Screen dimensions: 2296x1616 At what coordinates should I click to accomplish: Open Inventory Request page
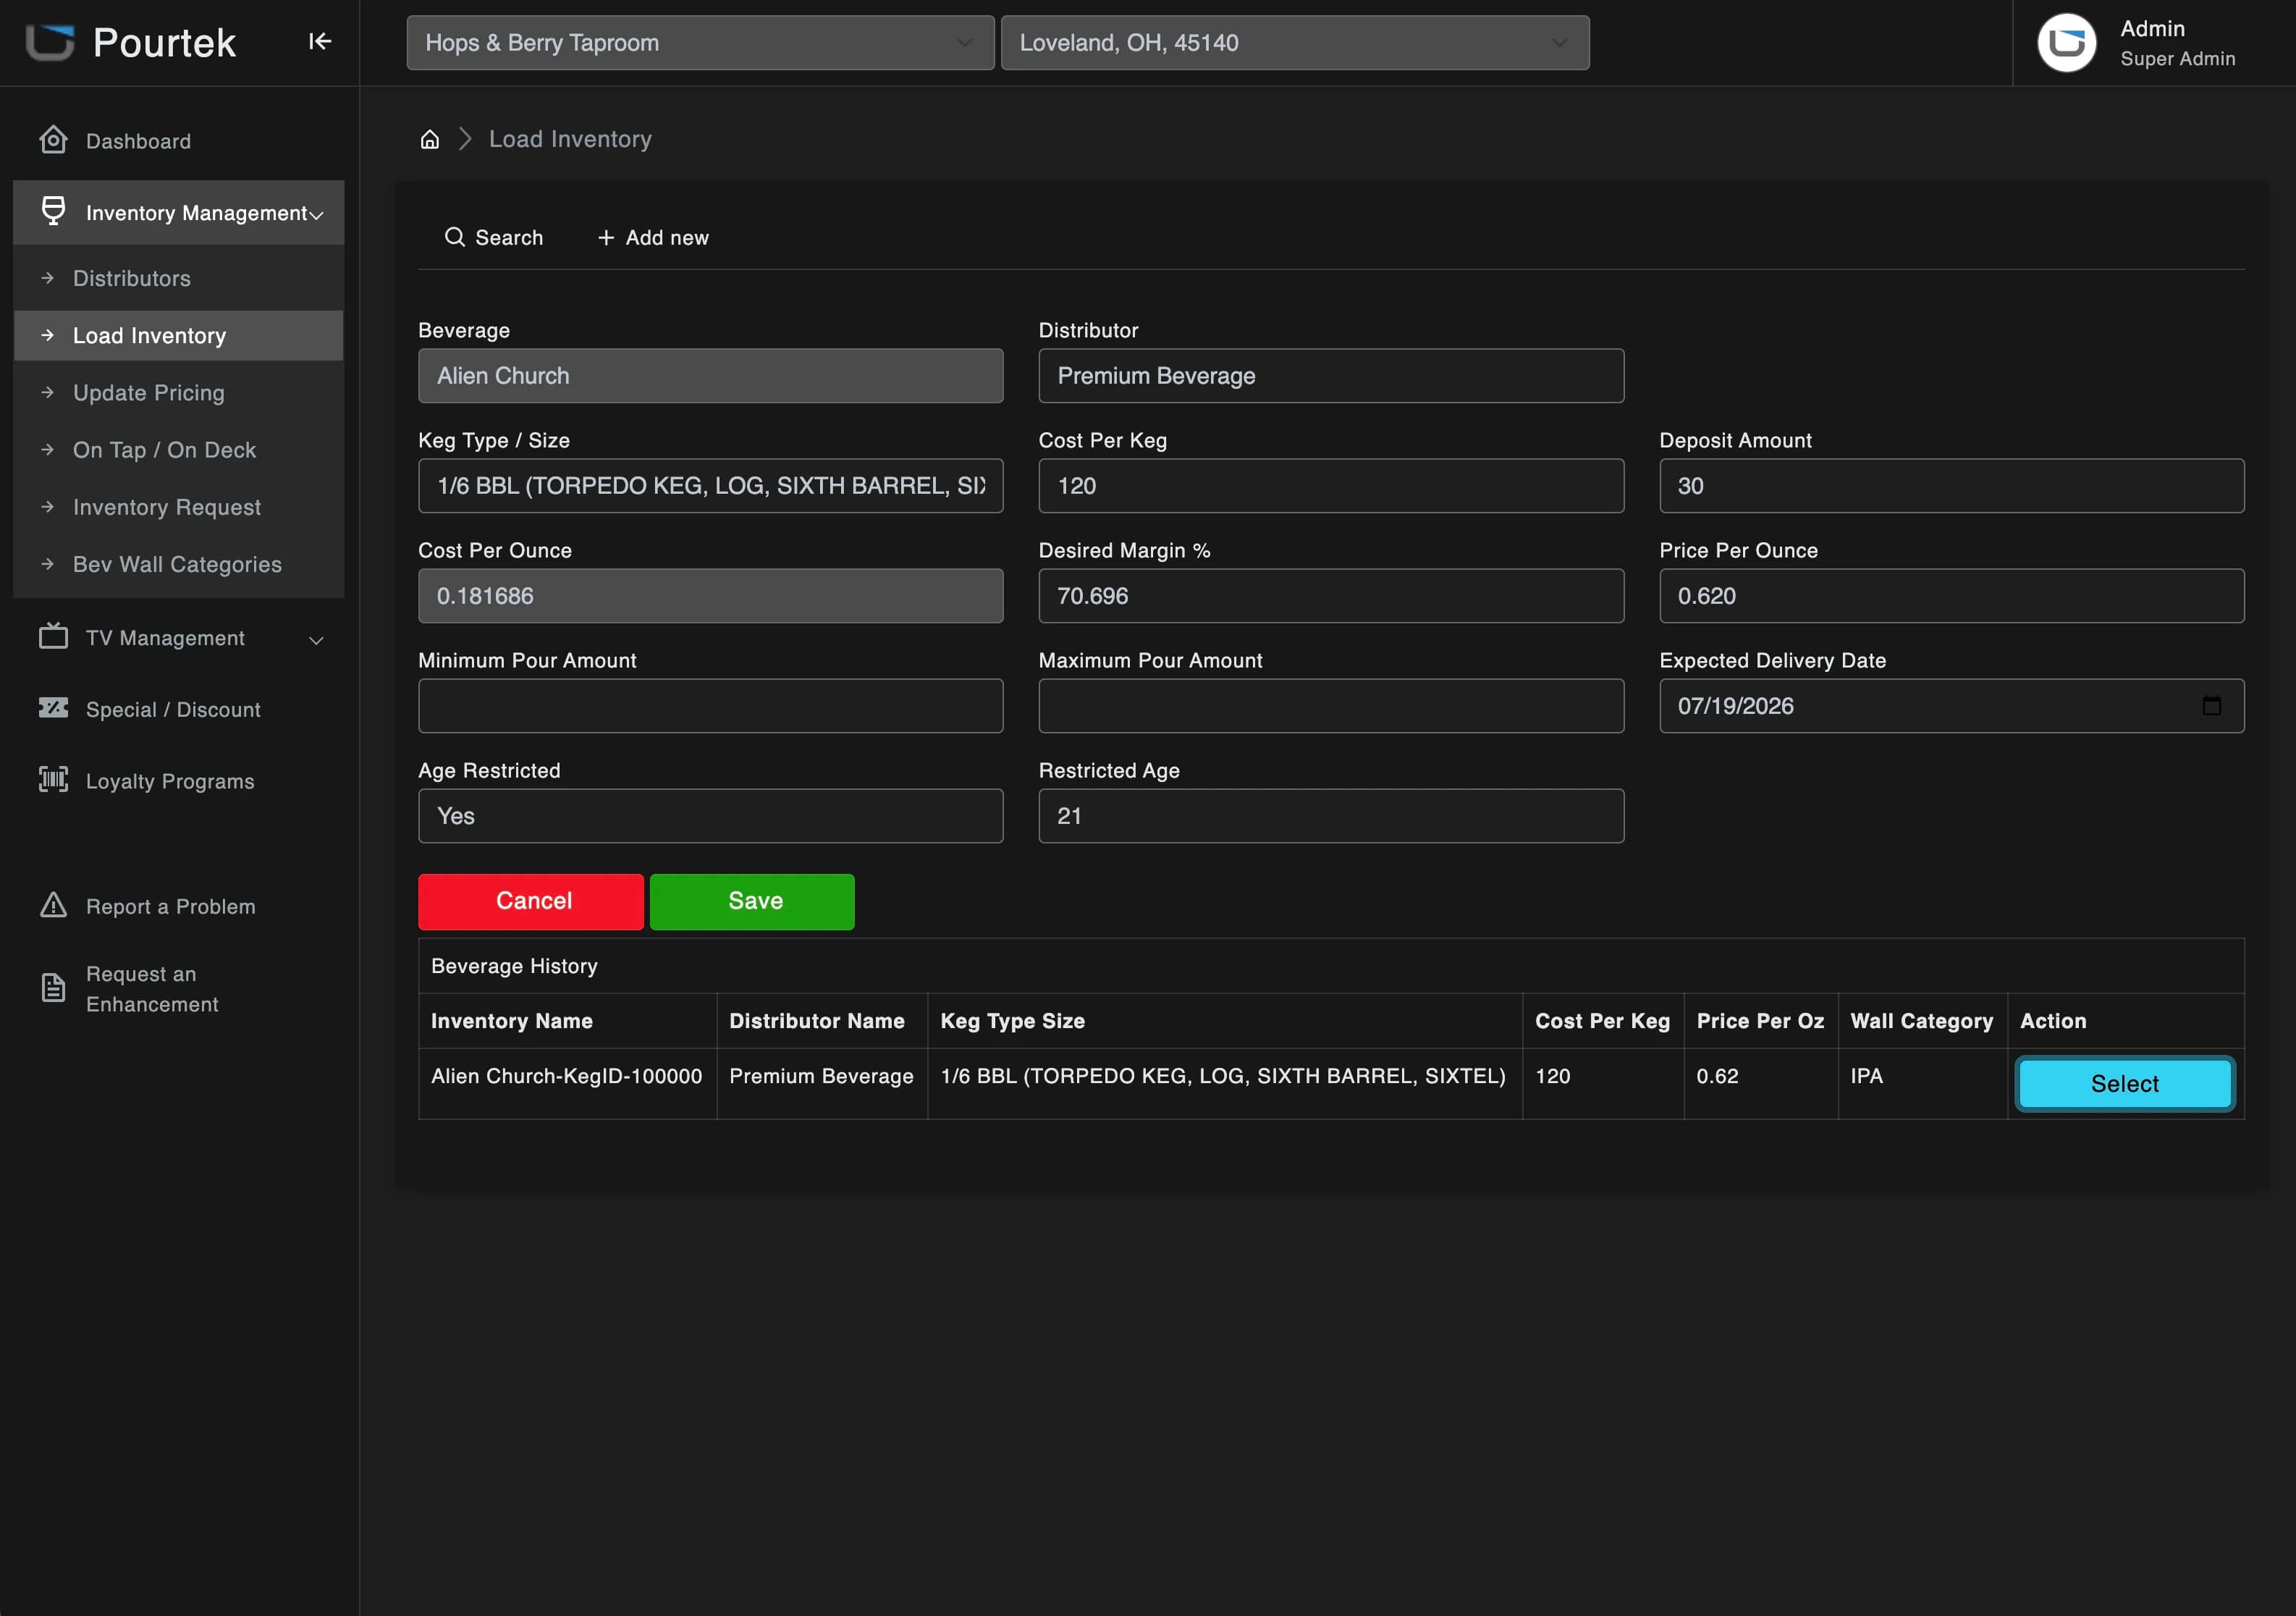click(179, 507)
